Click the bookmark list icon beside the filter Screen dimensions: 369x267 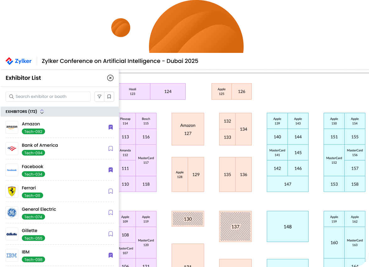click(109, 97)
